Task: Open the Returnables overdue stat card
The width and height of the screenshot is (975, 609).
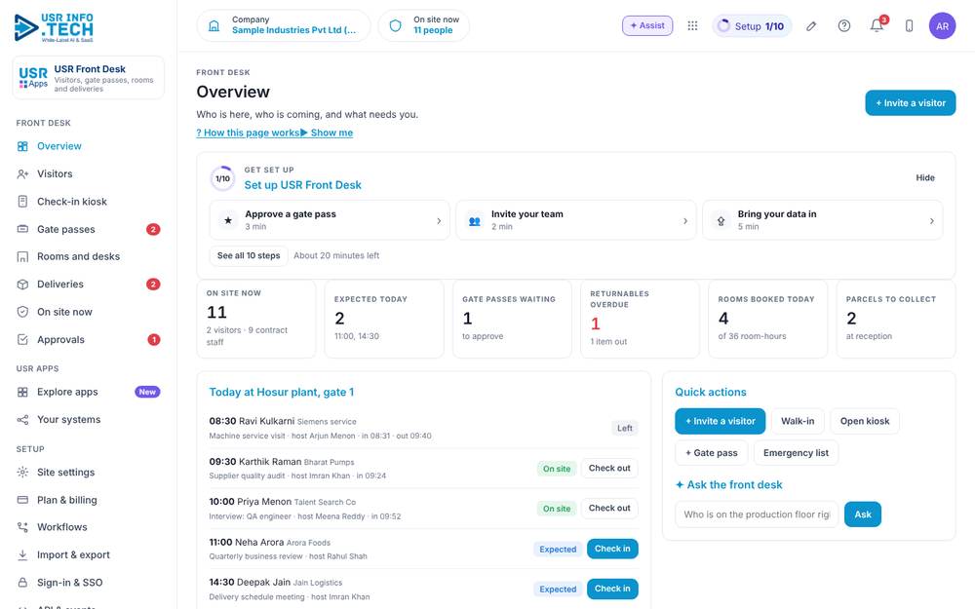Action: [x=640, y=319]
